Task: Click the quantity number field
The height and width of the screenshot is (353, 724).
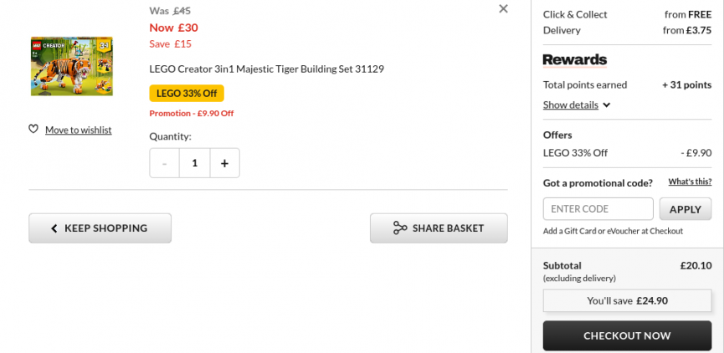Action: click(x=194, y=163)
